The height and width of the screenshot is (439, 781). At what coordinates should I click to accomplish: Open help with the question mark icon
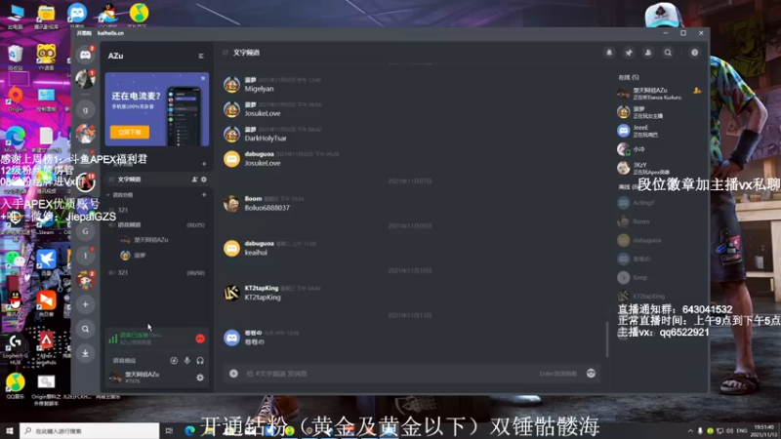[694, 53]
